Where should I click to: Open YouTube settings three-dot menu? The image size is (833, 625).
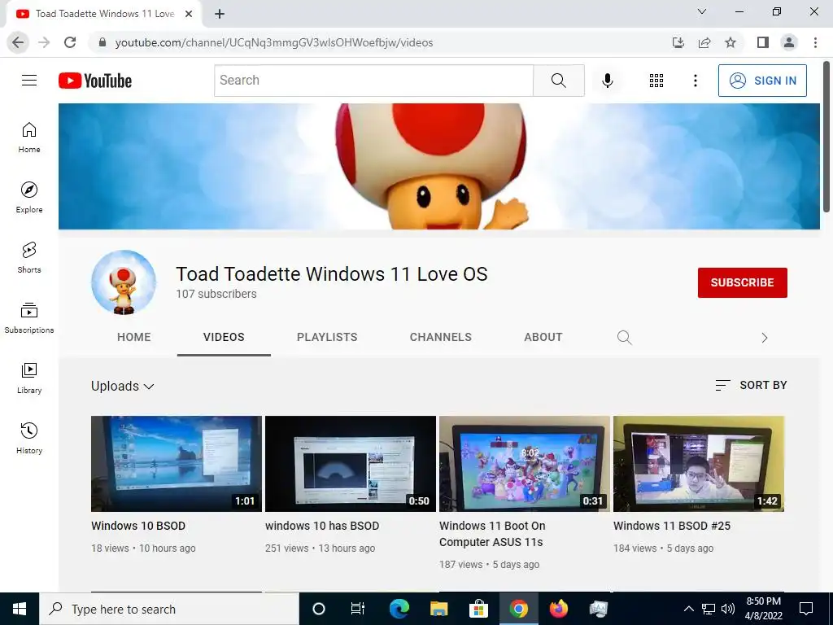pyautogui.click(x=695, y=81)
